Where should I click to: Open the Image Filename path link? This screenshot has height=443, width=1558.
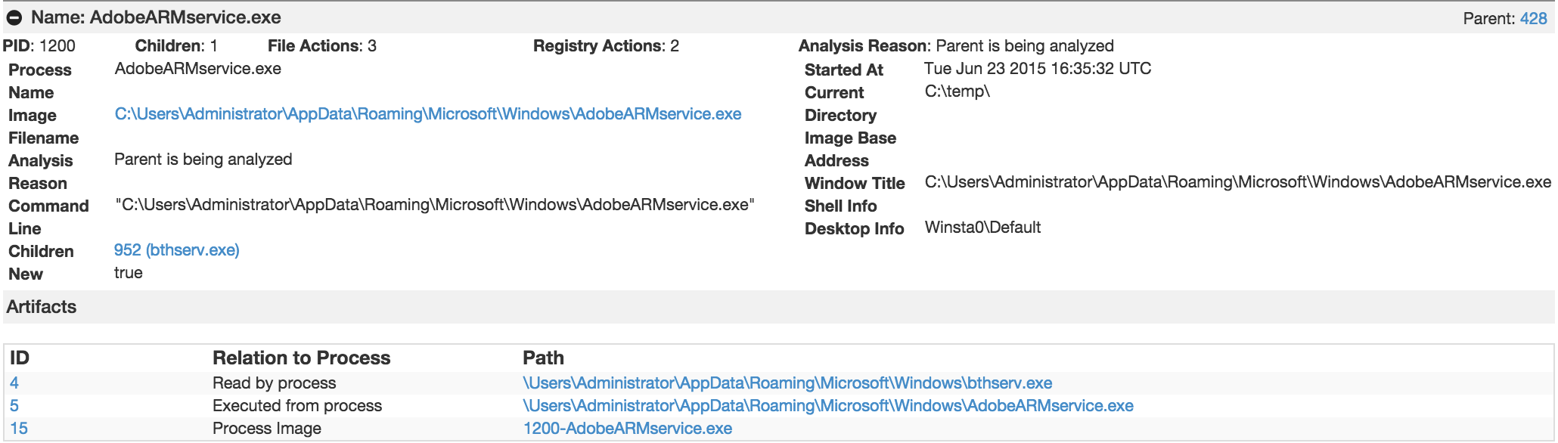[427, 114]
